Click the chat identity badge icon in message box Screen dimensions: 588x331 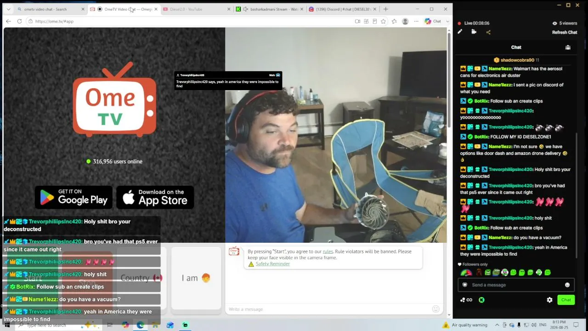tap(465, 285)
